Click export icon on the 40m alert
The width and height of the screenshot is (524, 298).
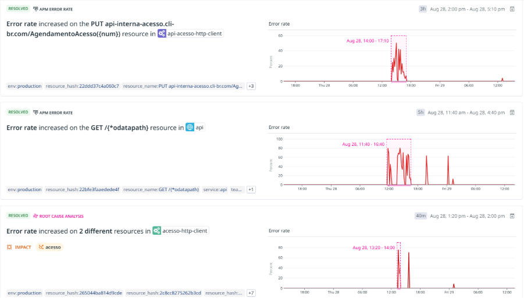pyautogui.click(x=512, y=216)
